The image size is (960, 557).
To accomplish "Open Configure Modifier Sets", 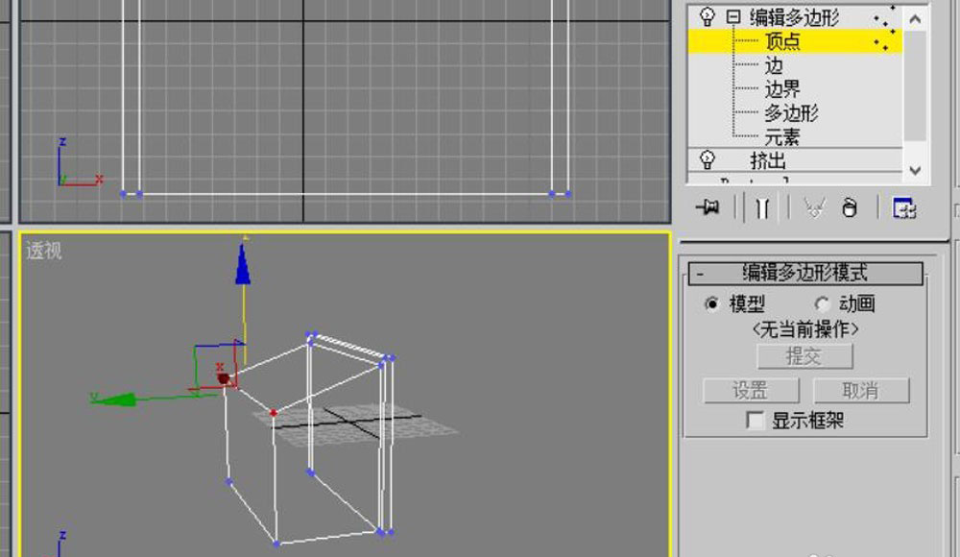I will coord(905,208).
